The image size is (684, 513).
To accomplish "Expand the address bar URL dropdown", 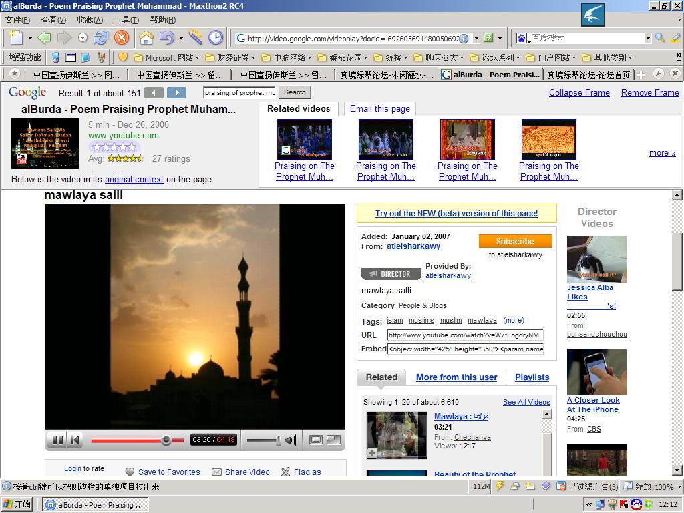I will (476, 38).
